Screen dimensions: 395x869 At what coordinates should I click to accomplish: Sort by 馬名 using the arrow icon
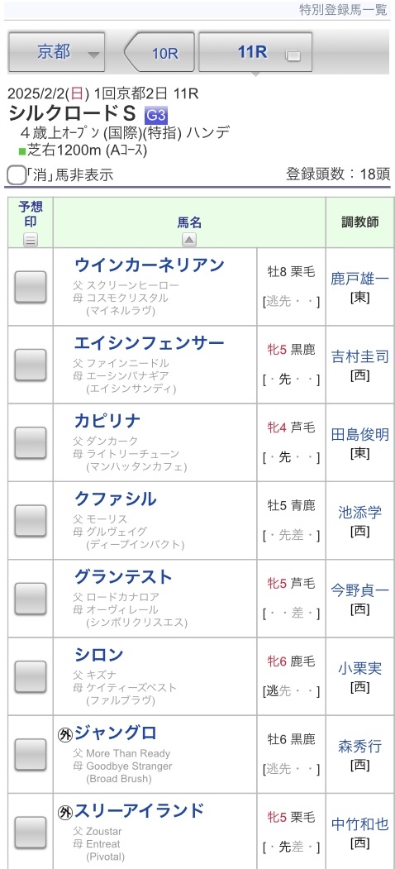(189, 240)
